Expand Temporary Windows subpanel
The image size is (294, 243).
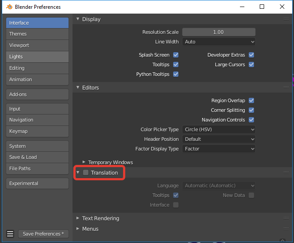coord(84,162)
